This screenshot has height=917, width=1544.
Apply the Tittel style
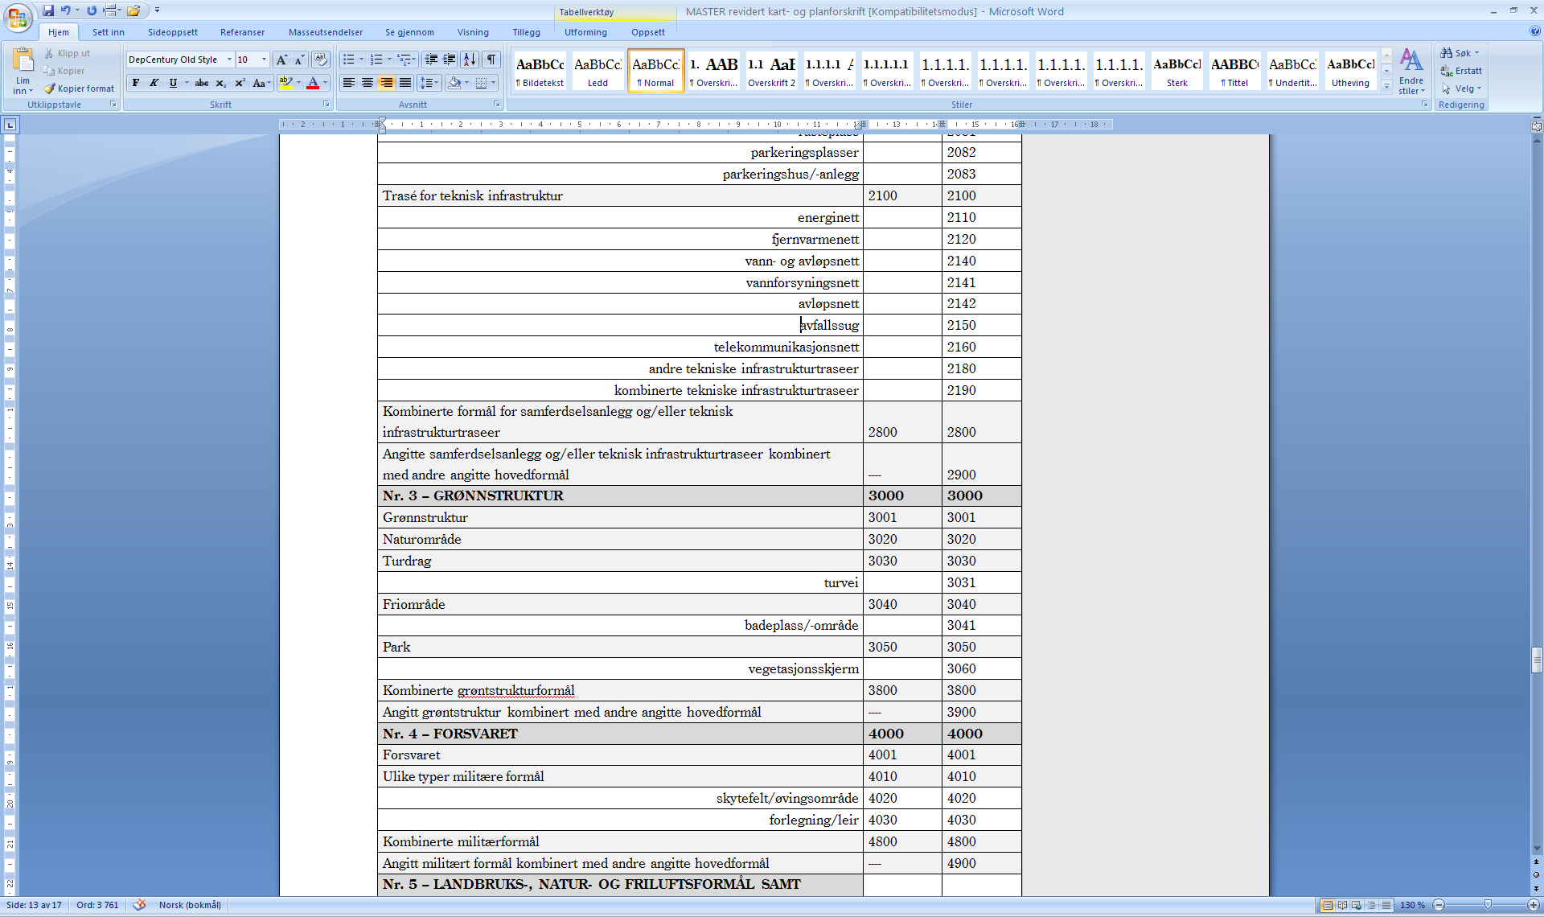tap(1234, 71)
